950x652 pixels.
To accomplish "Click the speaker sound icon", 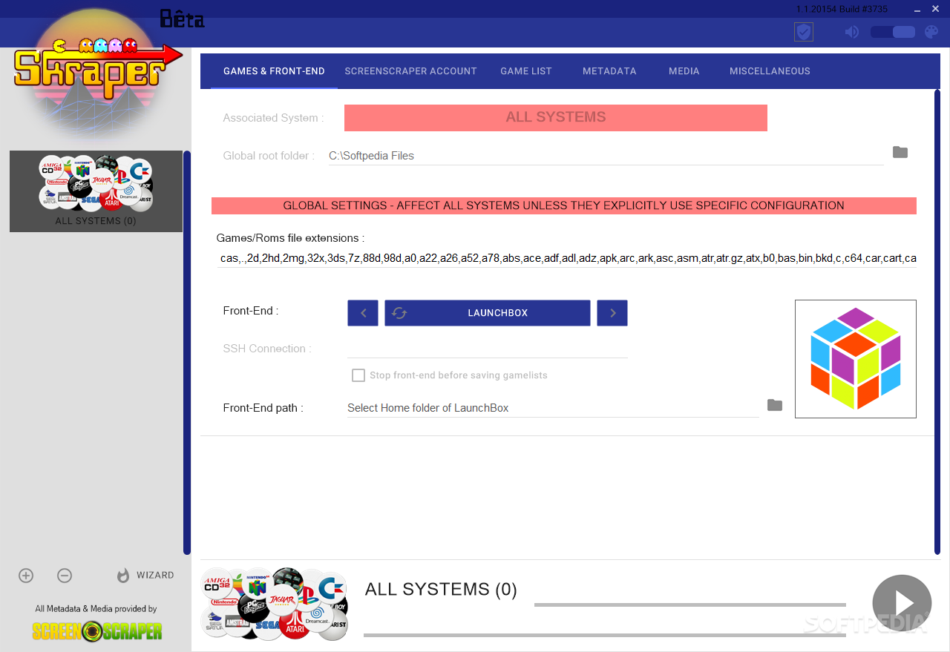I will (852, 32).
